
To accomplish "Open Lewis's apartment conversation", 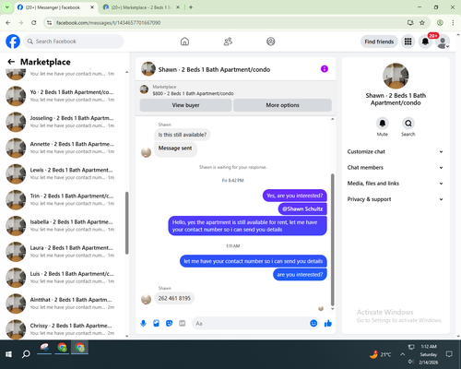I will click(64, 173).
